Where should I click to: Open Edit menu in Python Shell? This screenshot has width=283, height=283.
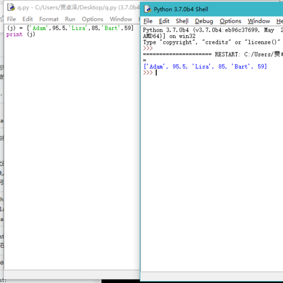164,21
